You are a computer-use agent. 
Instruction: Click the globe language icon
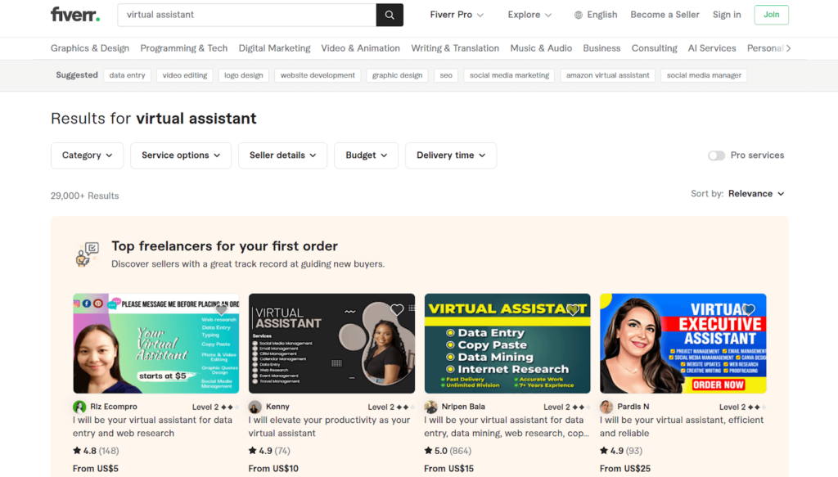(x=579, y=15)
